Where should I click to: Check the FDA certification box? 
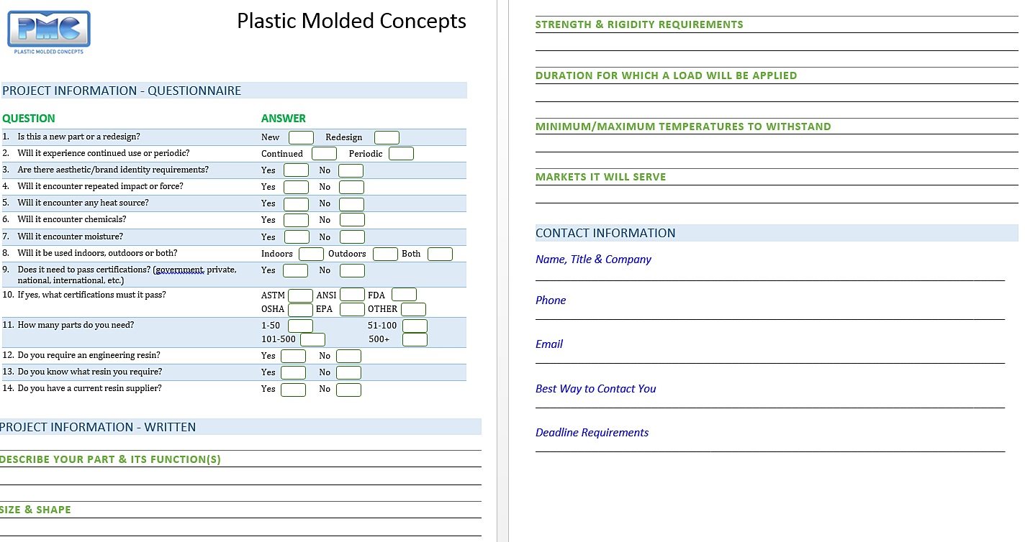(x=403, y=295)
